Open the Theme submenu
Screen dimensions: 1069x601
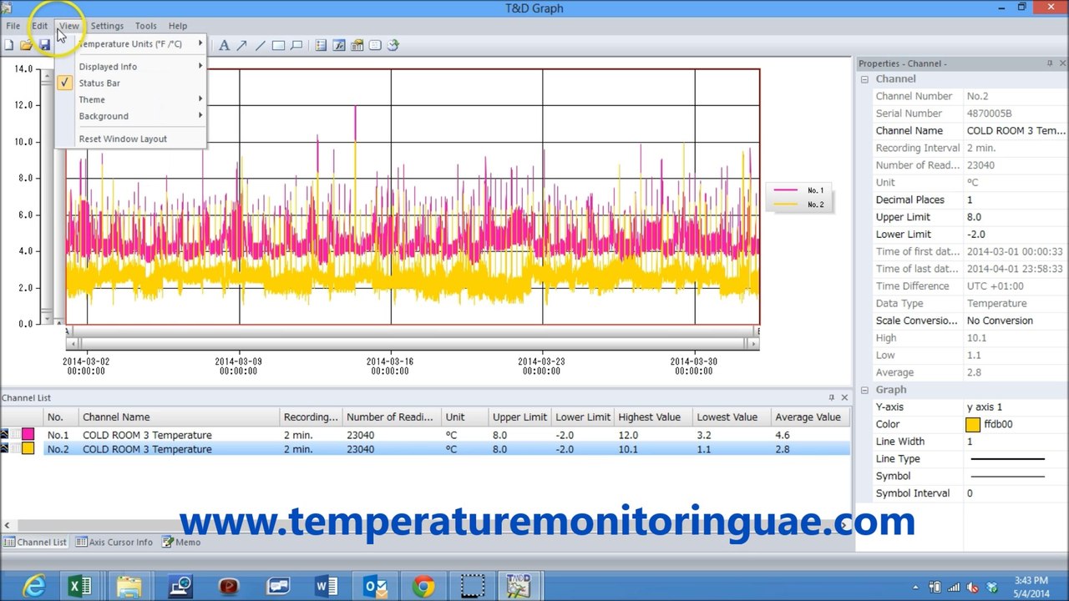(129, 99)
